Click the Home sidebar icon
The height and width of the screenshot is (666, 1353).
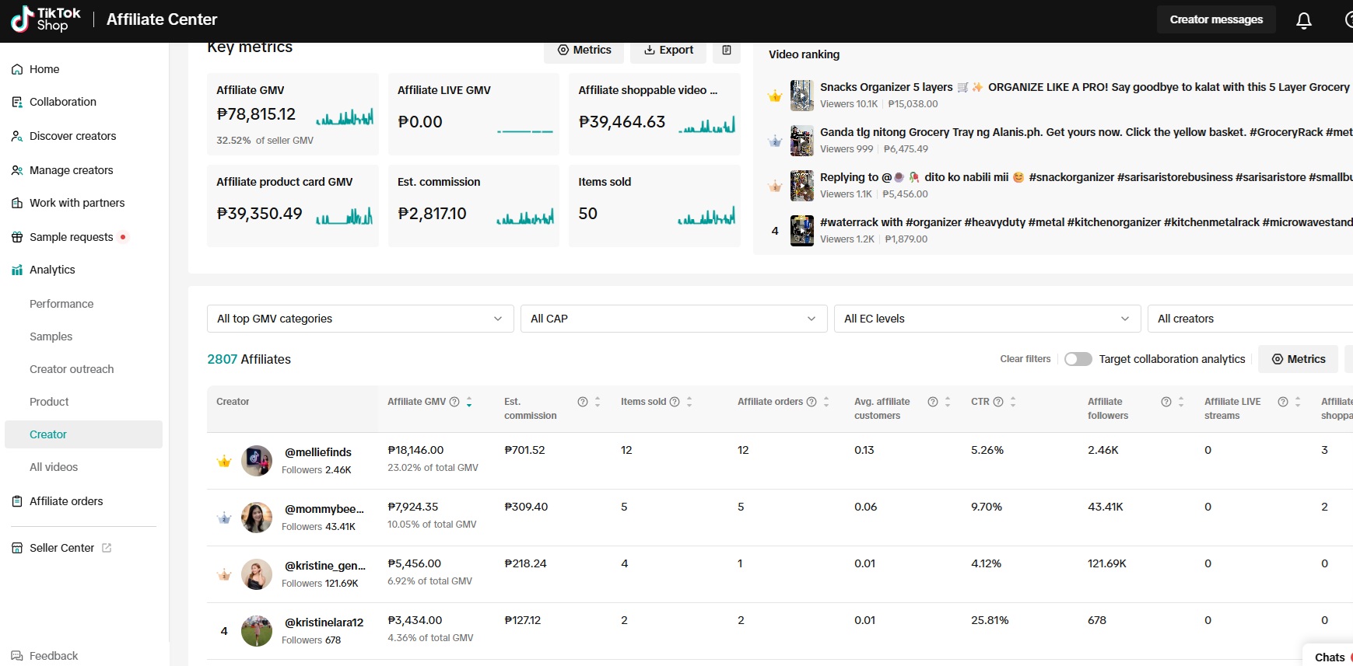(x=17, y=69)
